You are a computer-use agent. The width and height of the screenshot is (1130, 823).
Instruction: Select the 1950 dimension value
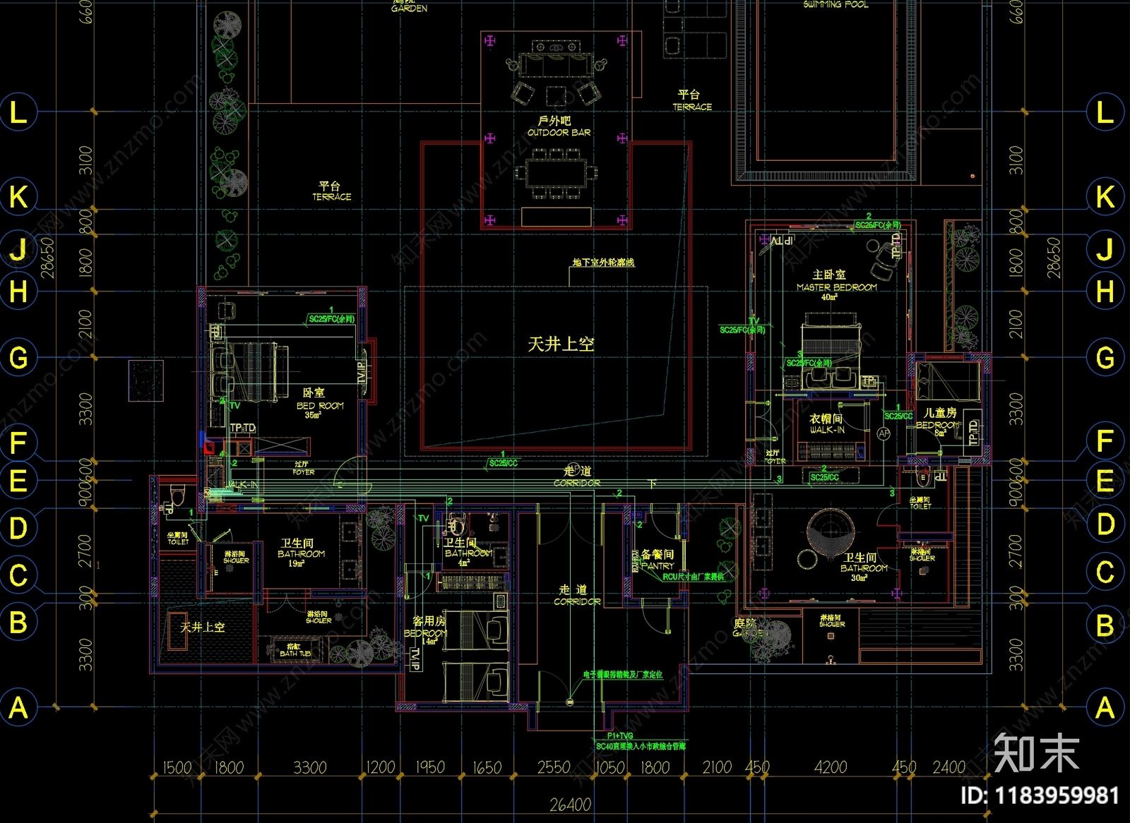(x=430, y=767)
